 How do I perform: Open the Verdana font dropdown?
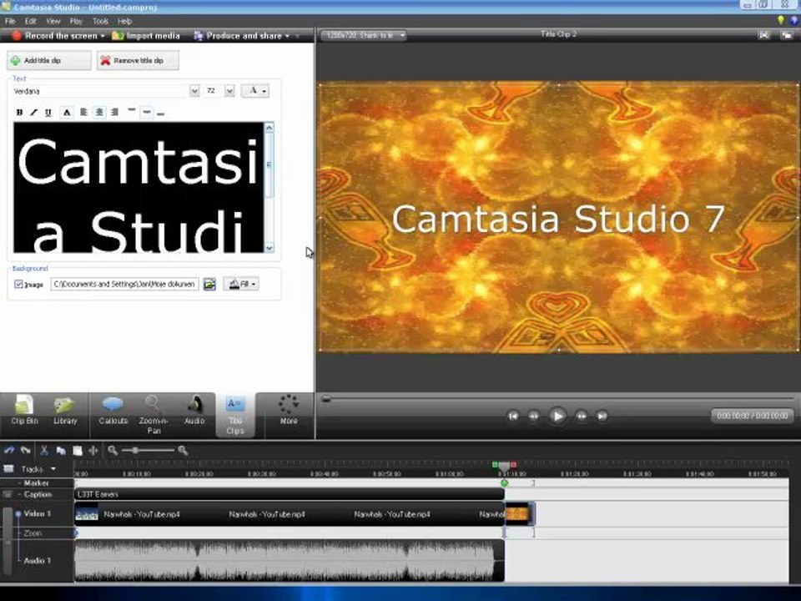point(194,91)
